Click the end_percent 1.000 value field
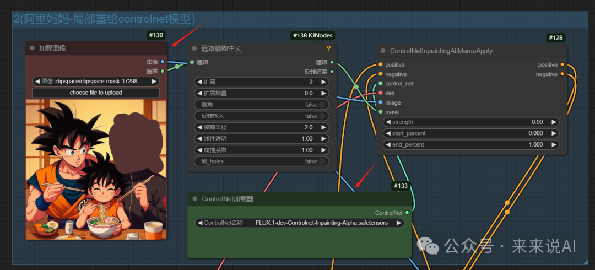Screen dimensions: 595x270 coord(471,145)
